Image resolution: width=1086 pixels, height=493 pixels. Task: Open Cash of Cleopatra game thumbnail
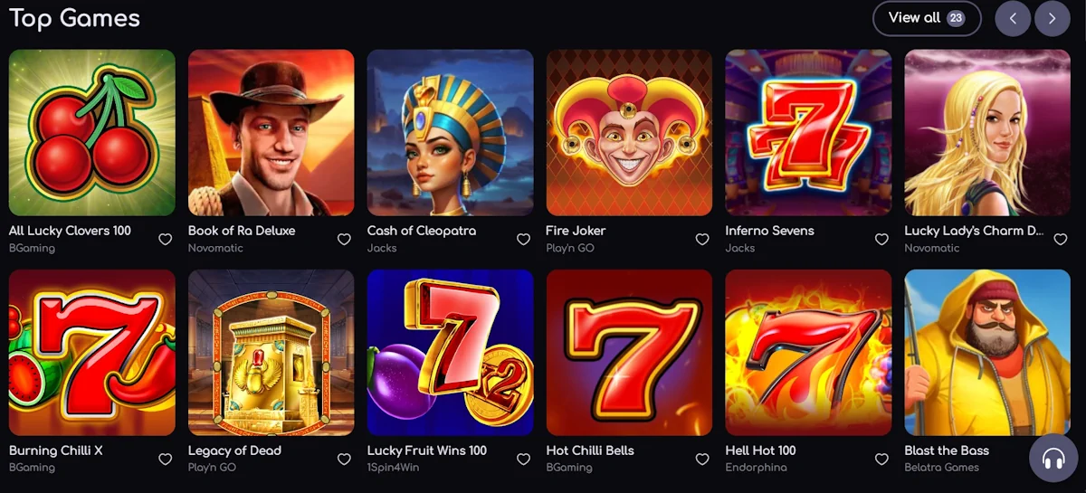tap(450, 132)
